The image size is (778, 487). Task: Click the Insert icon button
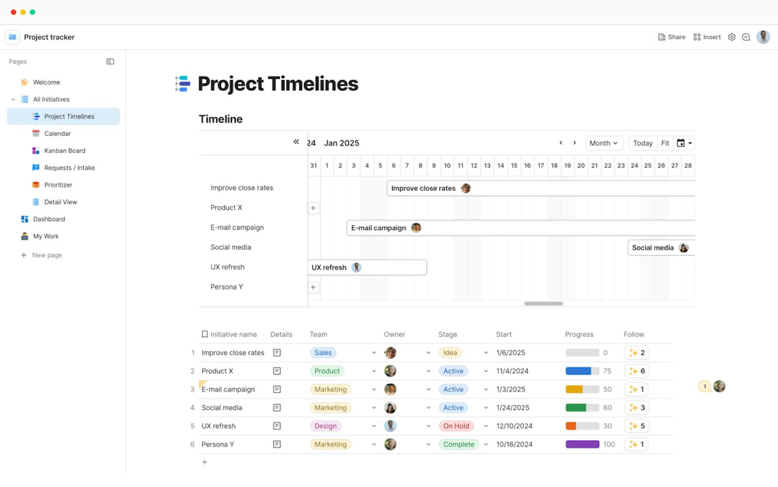tap(707, 37)
